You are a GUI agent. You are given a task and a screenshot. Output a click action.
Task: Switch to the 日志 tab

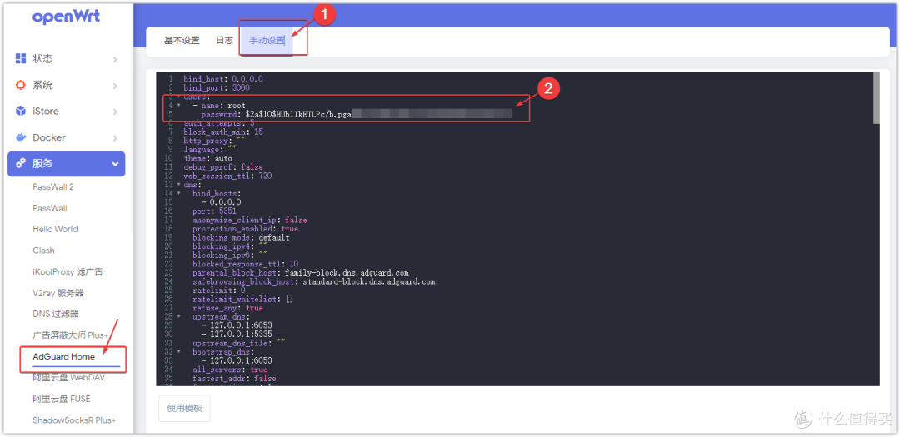224,40
